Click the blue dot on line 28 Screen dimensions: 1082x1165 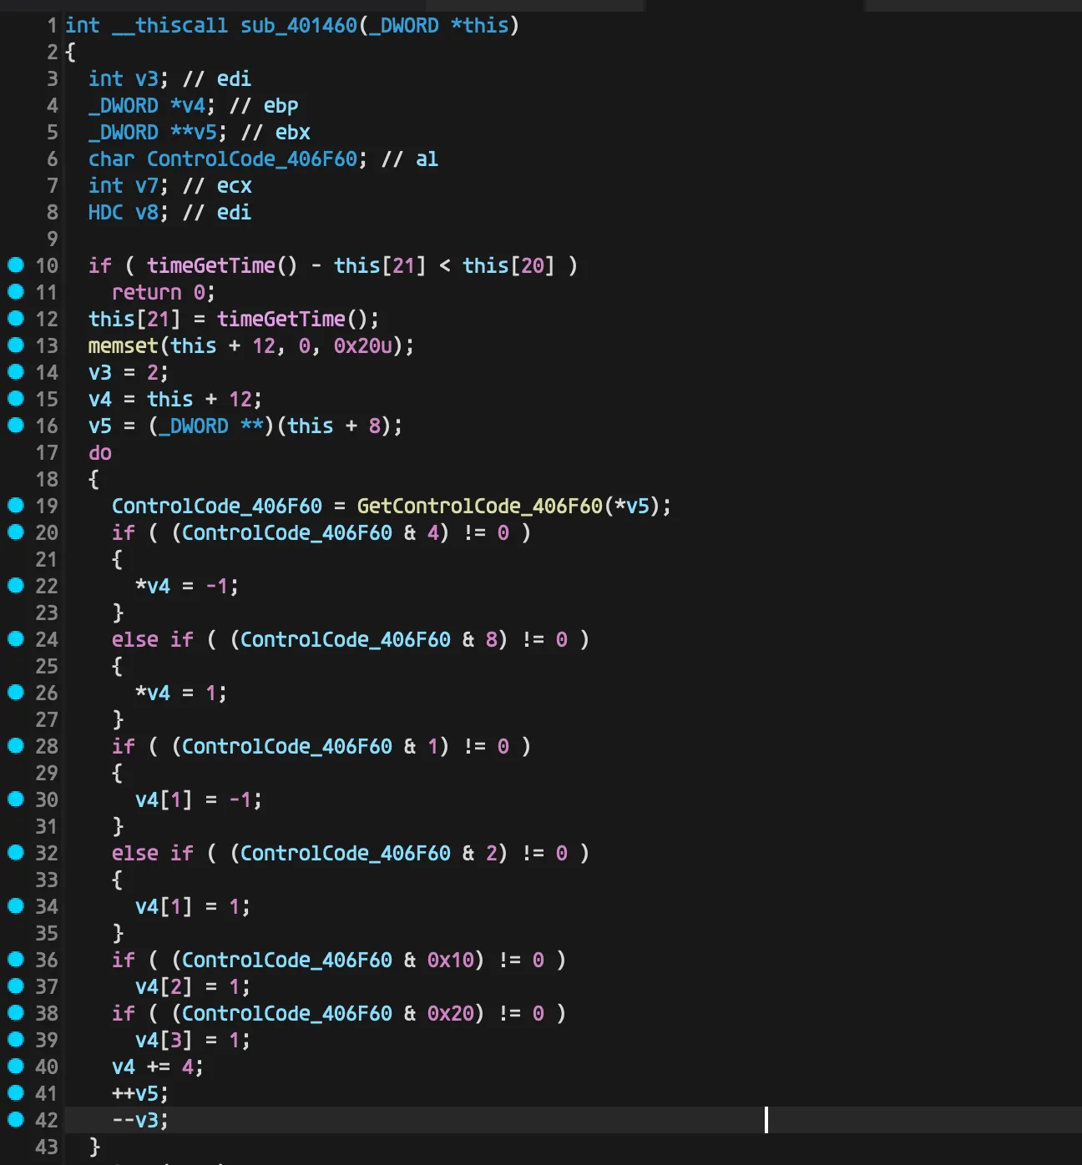point(16,746)
